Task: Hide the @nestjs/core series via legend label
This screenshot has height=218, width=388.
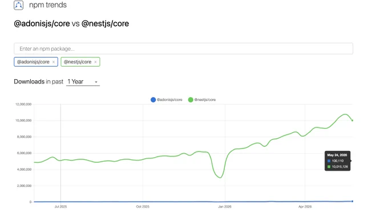Action: (205, 100)
